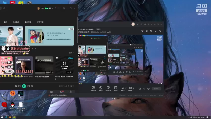Open the notification center in taskbar
Image resolution: width=211 pixels, height=119 pixels.
coord(208,117)
